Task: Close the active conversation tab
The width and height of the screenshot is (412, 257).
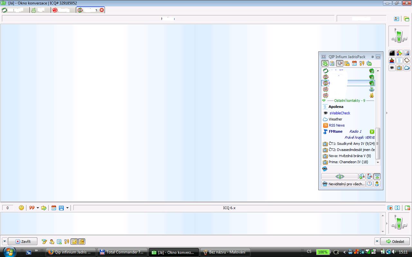Action: pyautogui.click(x=102, y=10)
